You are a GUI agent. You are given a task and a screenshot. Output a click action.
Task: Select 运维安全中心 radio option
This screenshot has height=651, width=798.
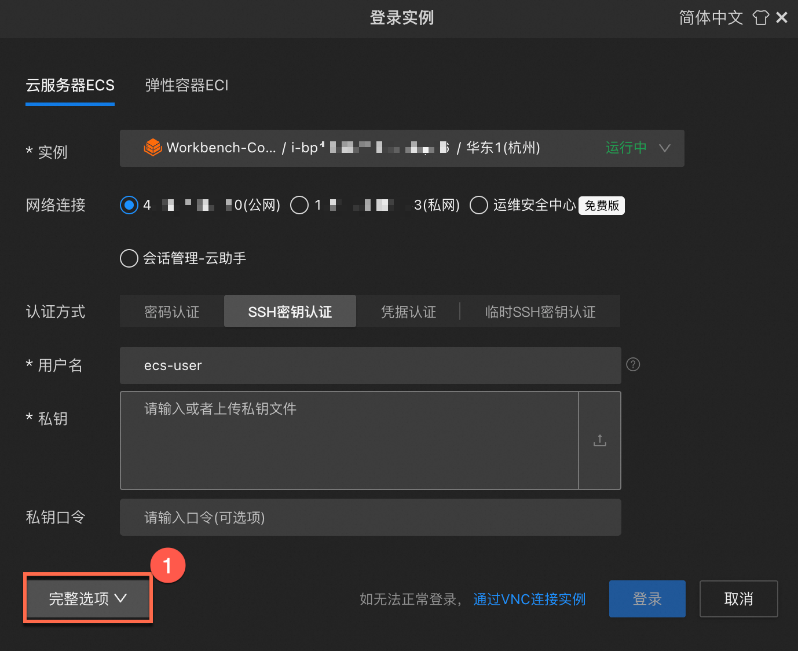click(479, 205)
